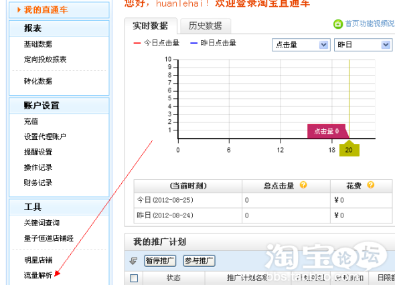Click the 今日 (2012-08-25) row label
The height and width of the screenshot is (285, 395).
click(x=165, y=200)
